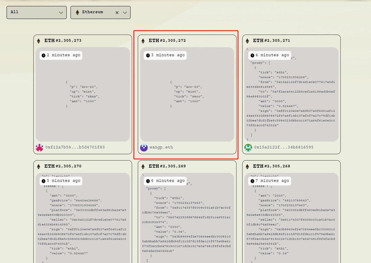Screen dimensions: 371x263
Task: Select the arc-20 zero mint inscription content
Action: [x=187, y=94]
